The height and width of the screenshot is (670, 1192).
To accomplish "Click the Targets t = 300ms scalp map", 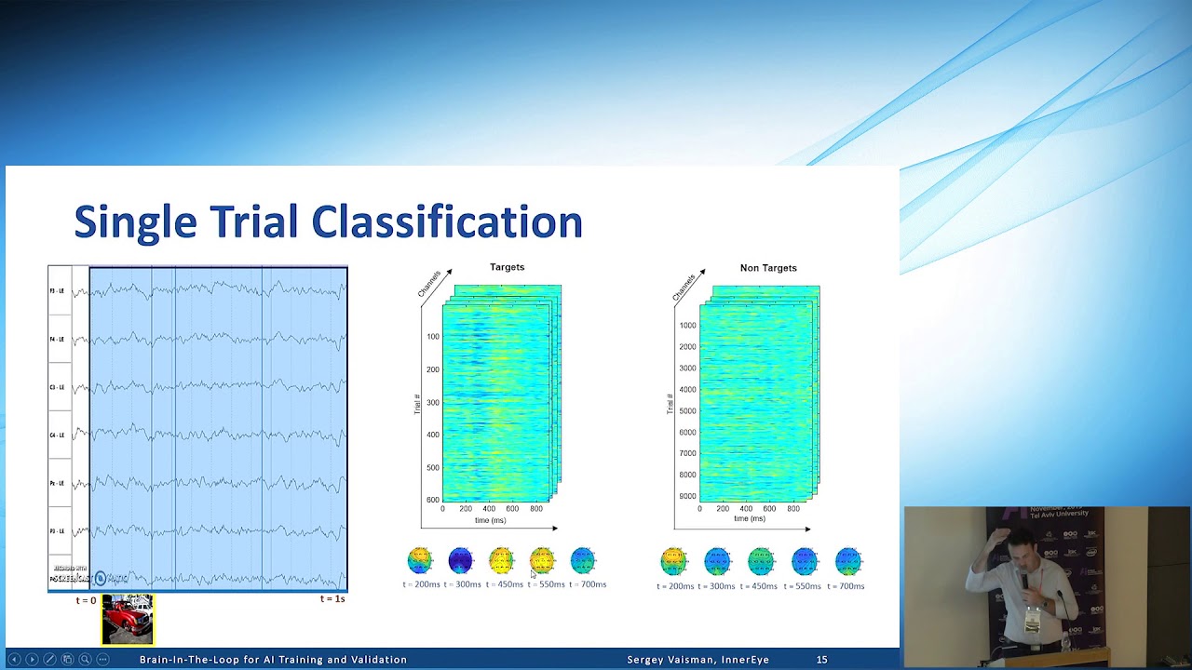I will (x=461, y=560).
